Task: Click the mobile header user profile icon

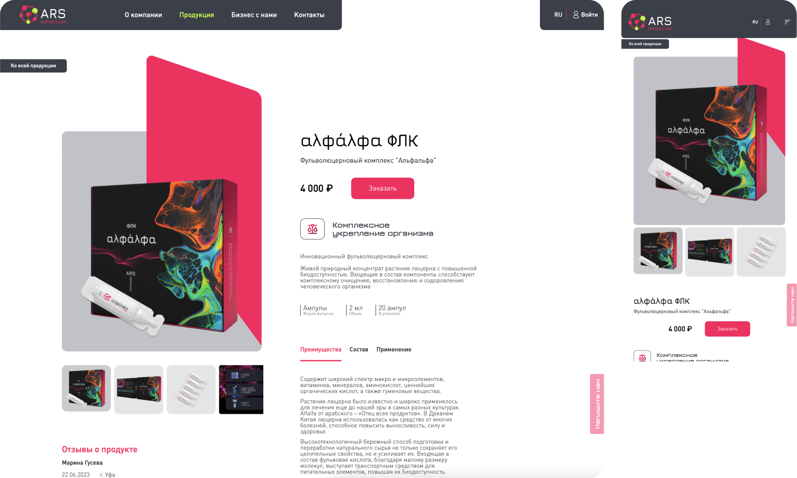Action: point(768,22)
